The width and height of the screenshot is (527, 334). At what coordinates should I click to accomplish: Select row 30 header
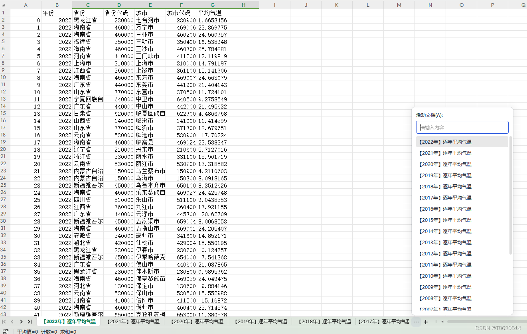(x=5, y=221)
